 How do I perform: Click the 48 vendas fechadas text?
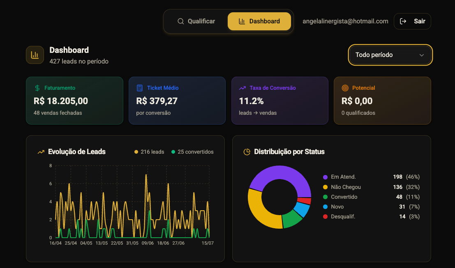[58, 113]
